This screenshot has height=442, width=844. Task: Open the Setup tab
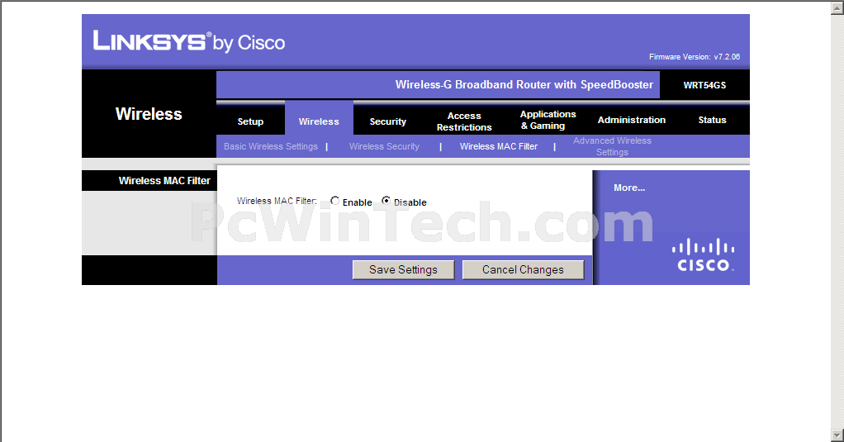(x=250, y=121)
